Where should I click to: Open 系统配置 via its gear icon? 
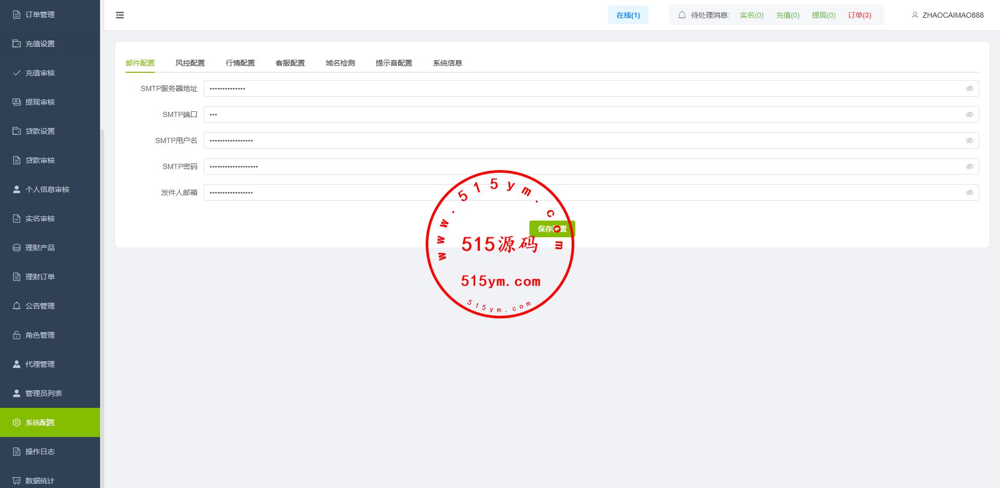[17, 422]
